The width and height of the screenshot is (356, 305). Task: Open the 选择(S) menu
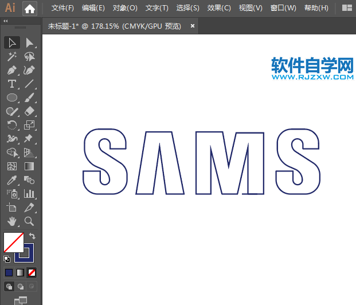188,8
